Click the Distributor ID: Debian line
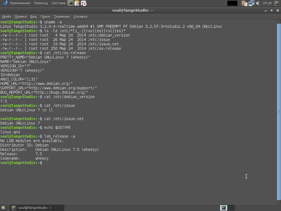 (x=24, y=145)
